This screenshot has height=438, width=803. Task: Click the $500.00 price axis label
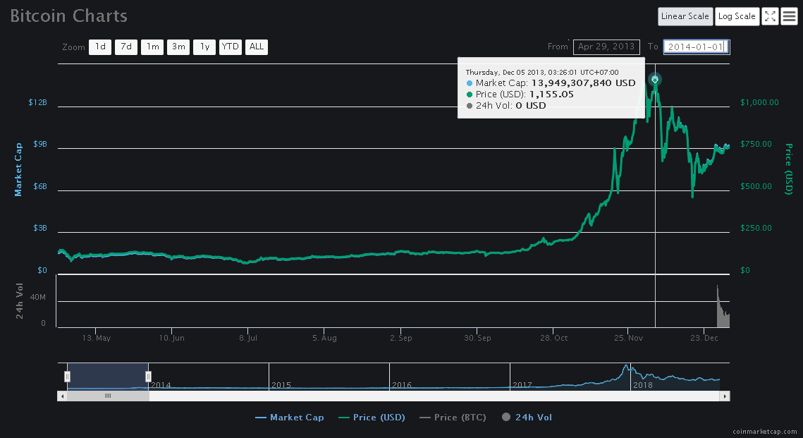(756, 186)
